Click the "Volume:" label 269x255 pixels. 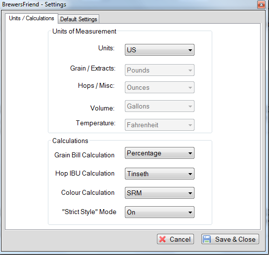102,108
